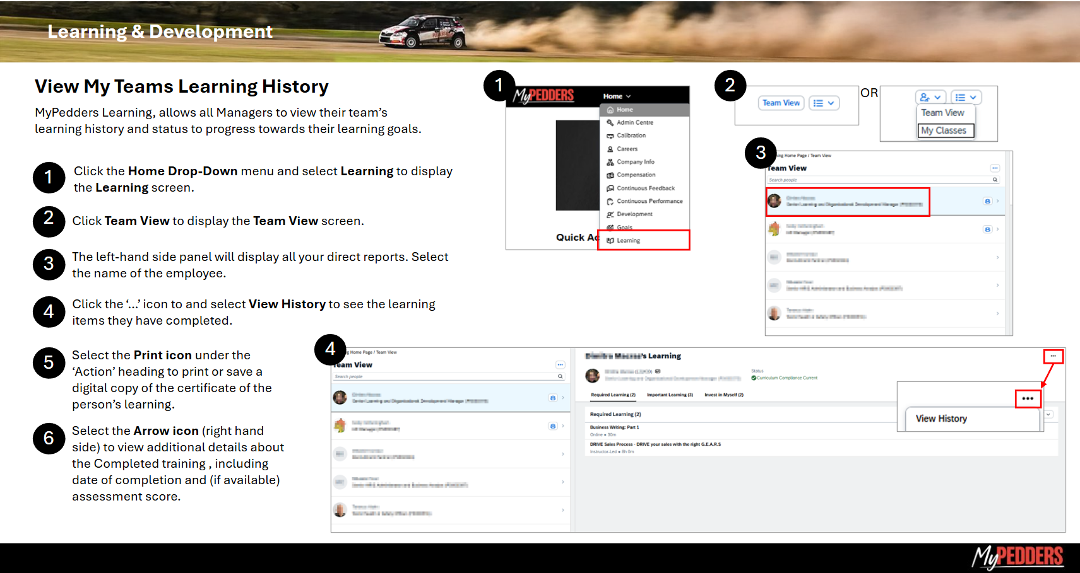Open the person icon dropdown above My Classes
The image size is (1080, 573).
click(x=930, y=98)
